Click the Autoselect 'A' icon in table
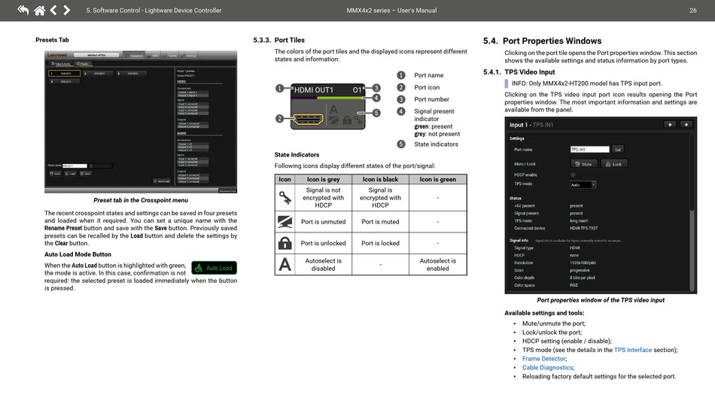This screenshot has height=401, width=715. click(x=285, y=264)
